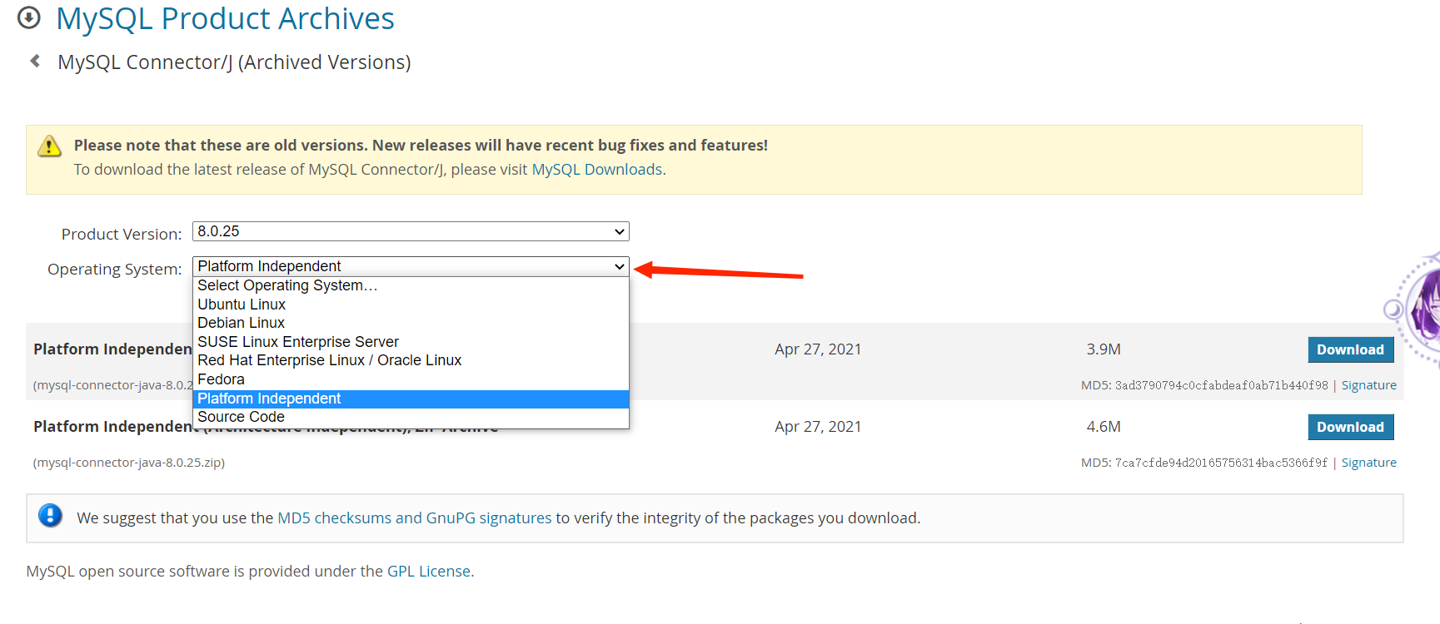Open the GPL License link
The image size is (1440, 624).
coord(429,572)
